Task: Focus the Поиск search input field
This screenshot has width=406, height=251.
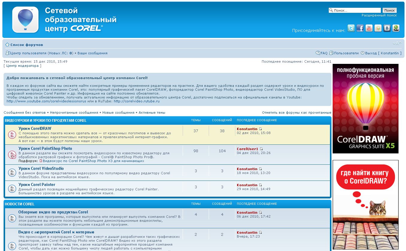Action: 356,10
